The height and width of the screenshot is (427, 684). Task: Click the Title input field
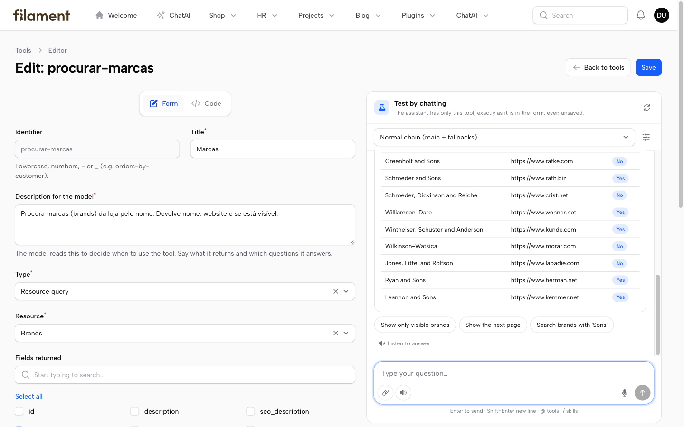(x=273, y=149)
